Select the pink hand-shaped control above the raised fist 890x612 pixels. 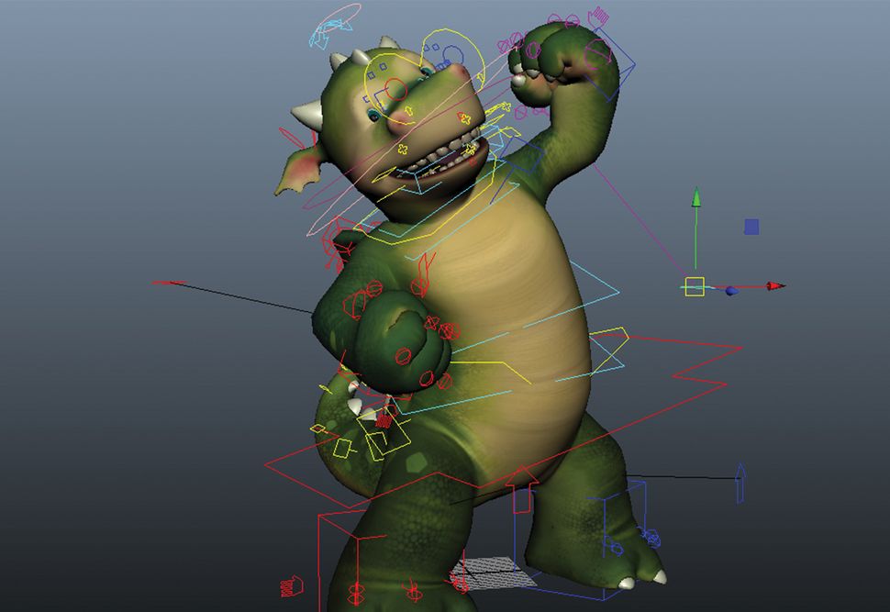[598, 16]
